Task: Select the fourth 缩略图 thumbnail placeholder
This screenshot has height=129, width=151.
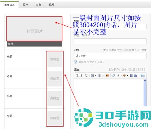Action: 55,118
